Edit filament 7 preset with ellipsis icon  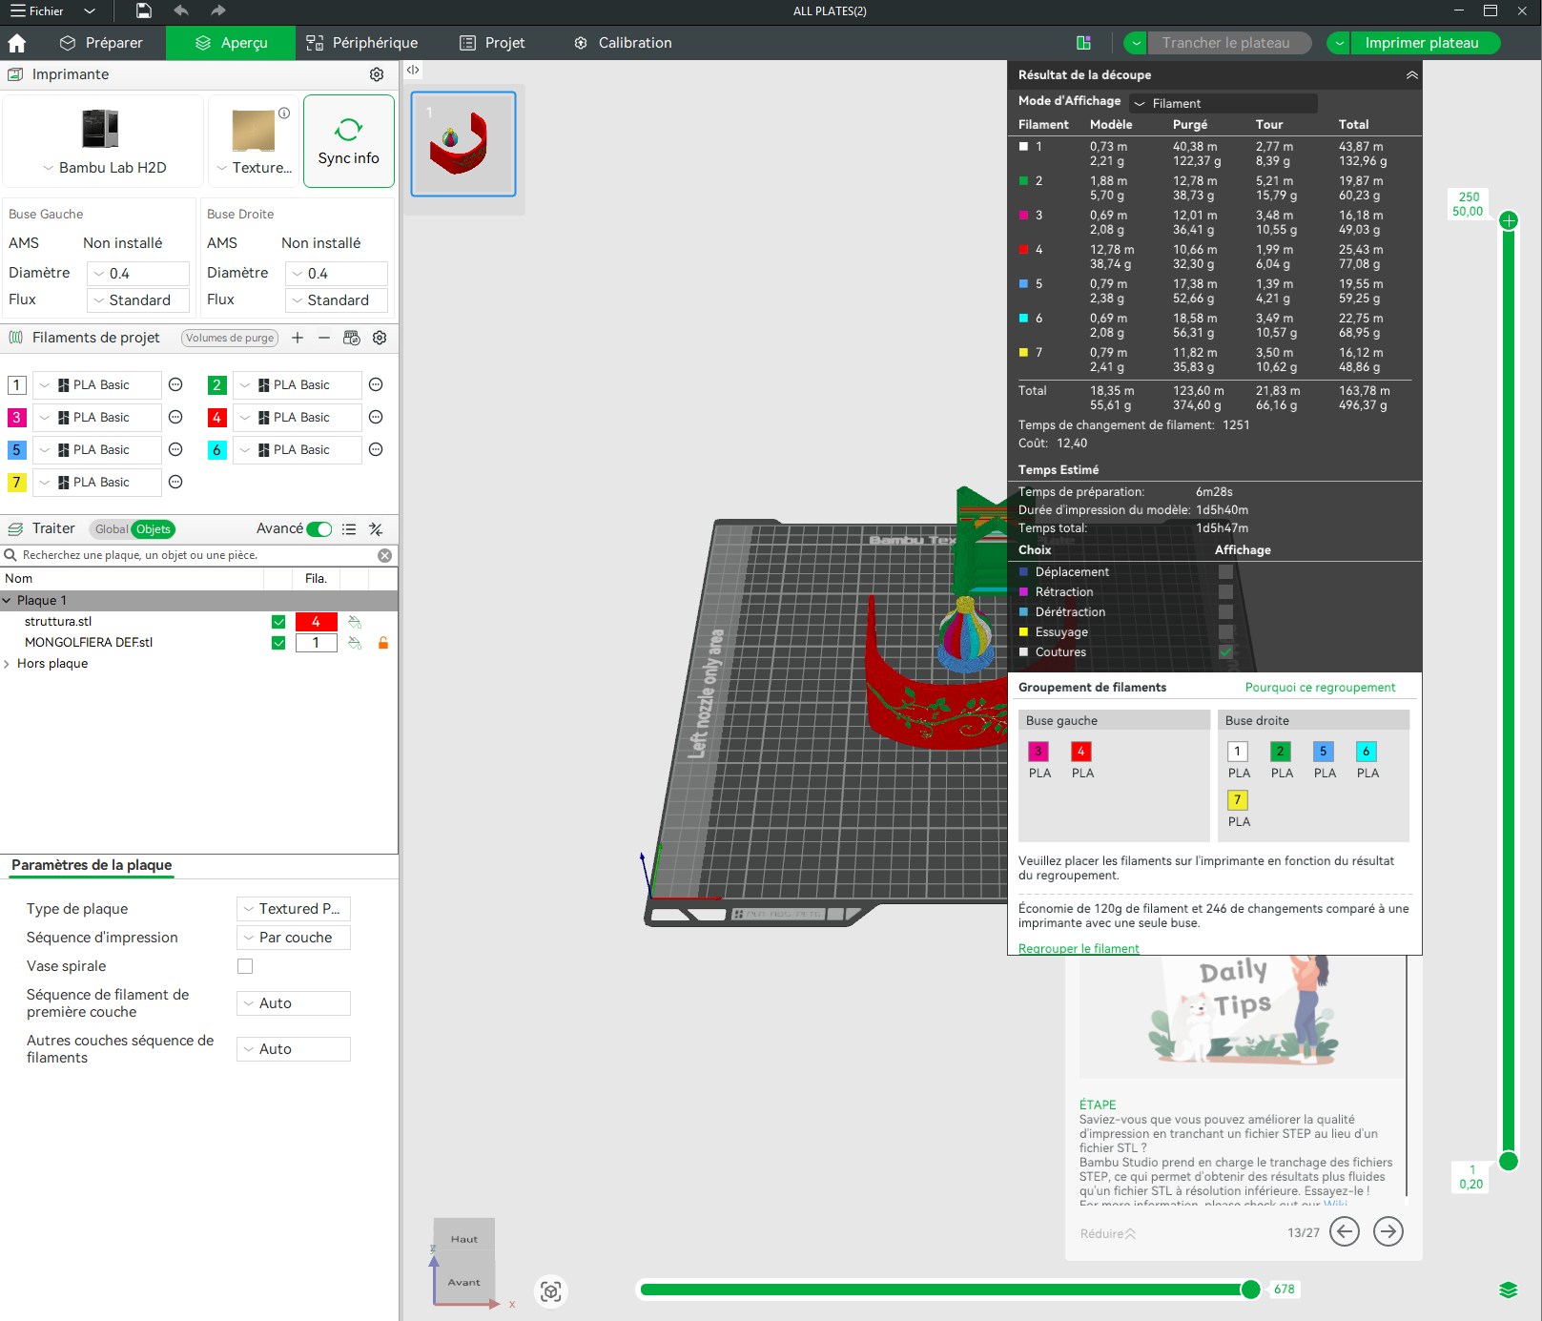175,482
